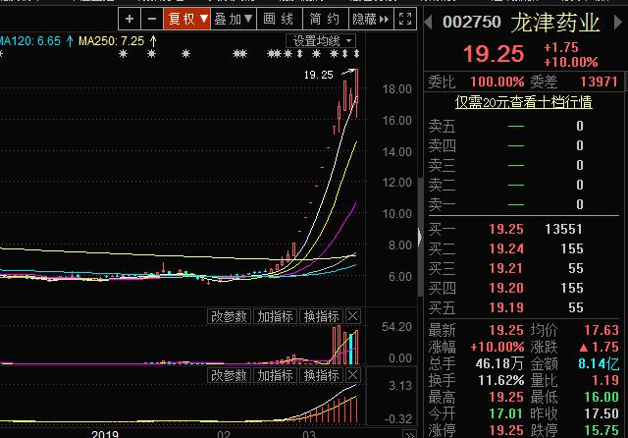Open 设置均线 dropdown
This screenshot has width=628, height=438.
pos(321,41)
